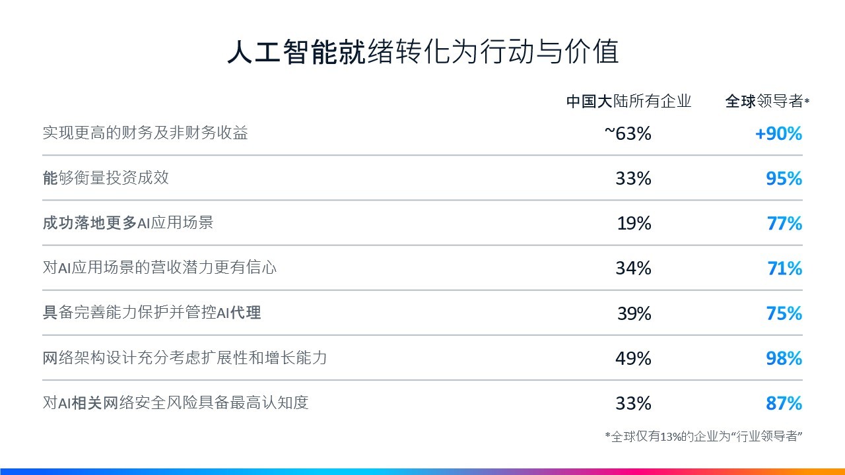Select the 中国大陆所有企业 column header

tap(628, 101)
